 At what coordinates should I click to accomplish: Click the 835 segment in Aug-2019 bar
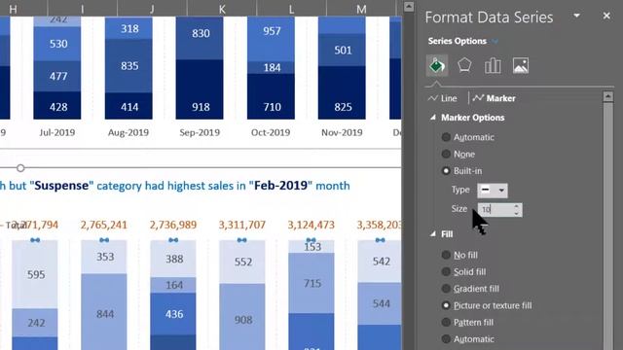click(x=129, y=66)
